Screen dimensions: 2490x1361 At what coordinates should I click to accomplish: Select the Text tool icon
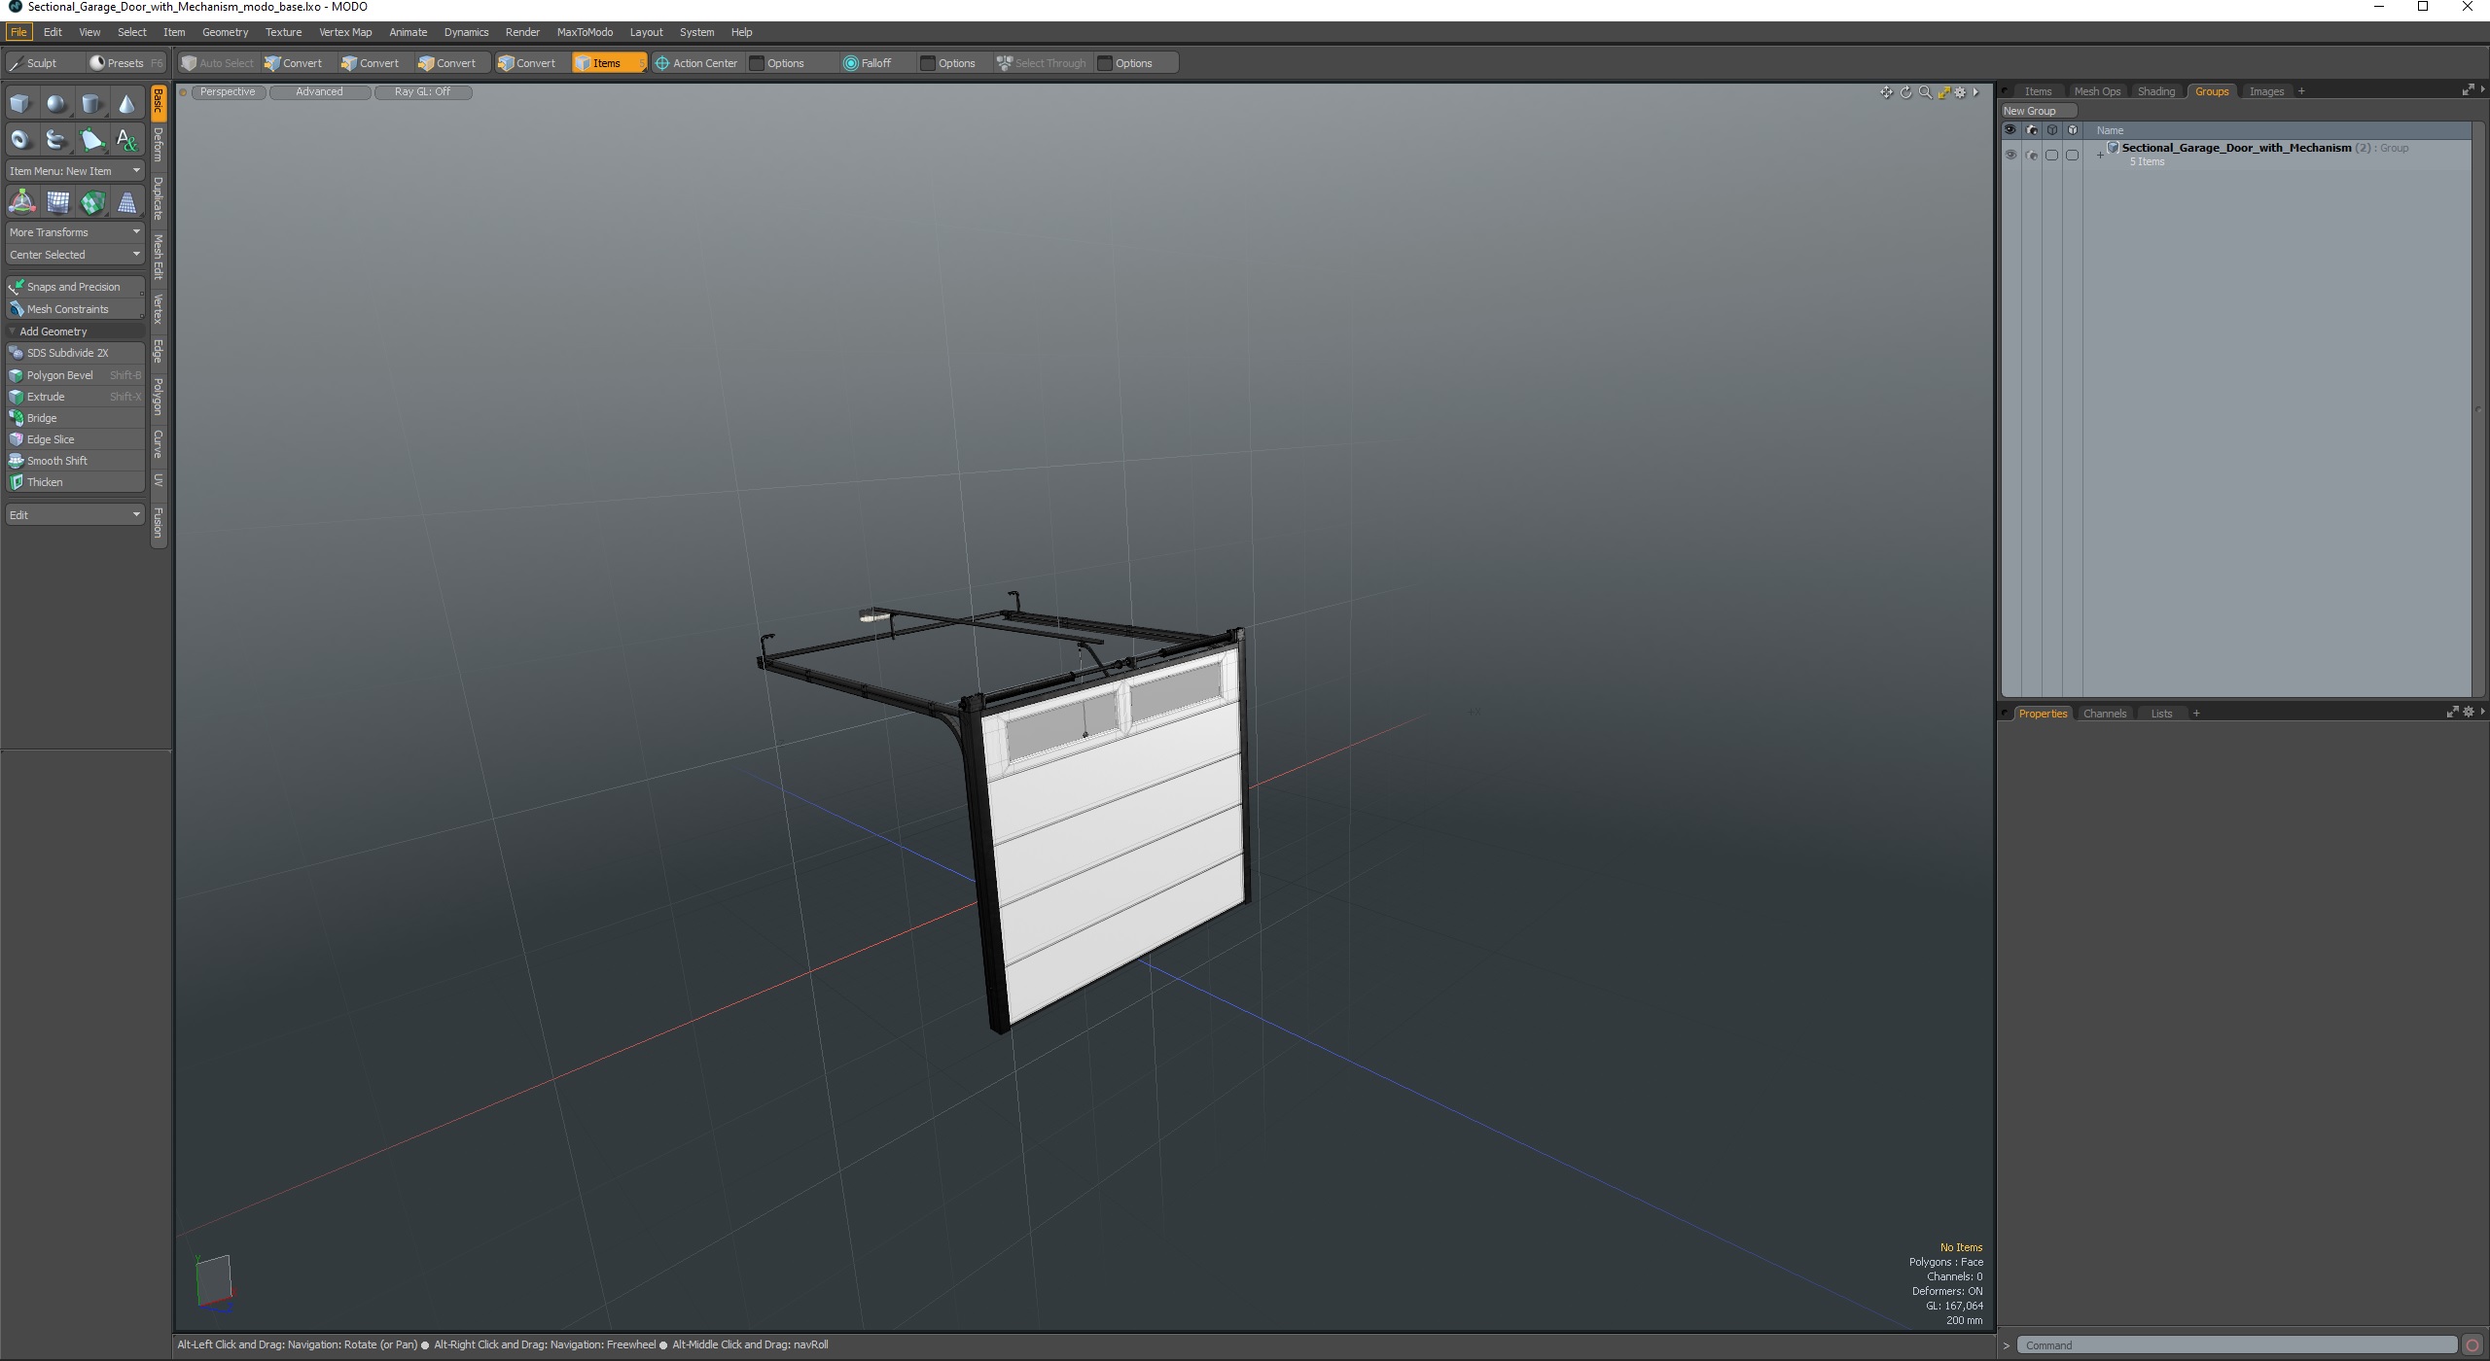126,140
